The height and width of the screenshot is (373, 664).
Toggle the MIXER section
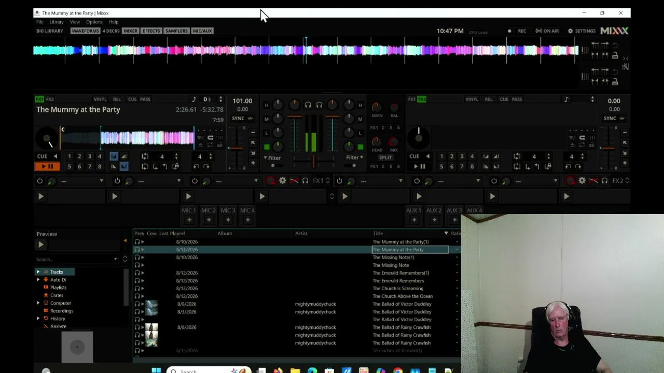(x=131, y=31)
